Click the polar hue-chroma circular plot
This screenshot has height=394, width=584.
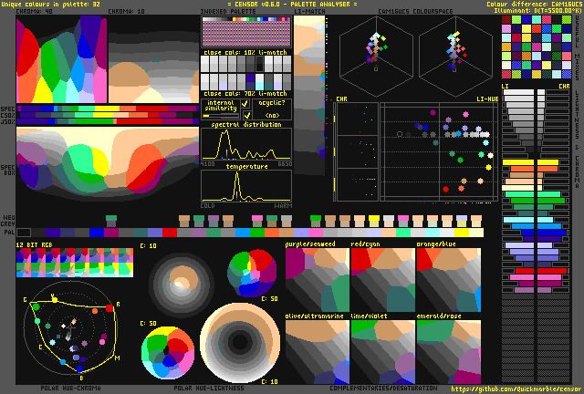tap(71, 328)
